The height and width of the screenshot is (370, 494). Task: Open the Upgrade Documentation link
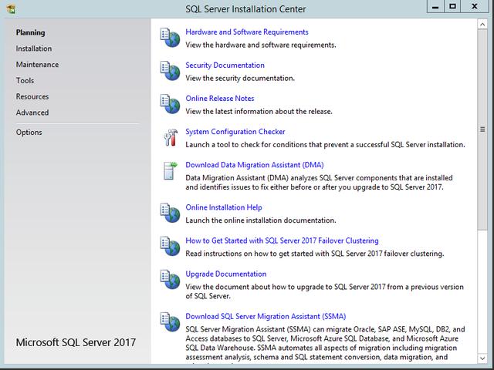pos(226,274)
